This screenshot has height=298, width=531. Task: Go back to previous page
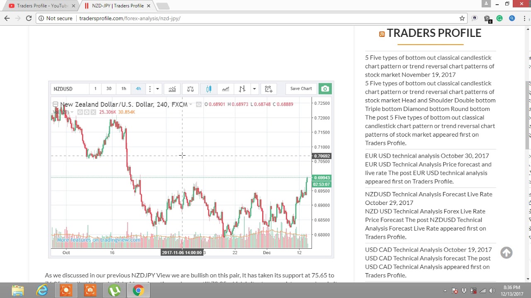[x=7, y=18]
